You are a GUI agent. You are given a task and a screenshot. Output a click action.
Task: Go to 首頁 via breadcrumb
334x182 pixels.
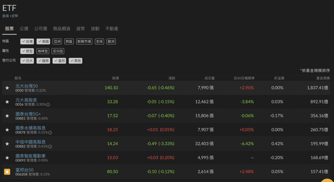[6, 16]
